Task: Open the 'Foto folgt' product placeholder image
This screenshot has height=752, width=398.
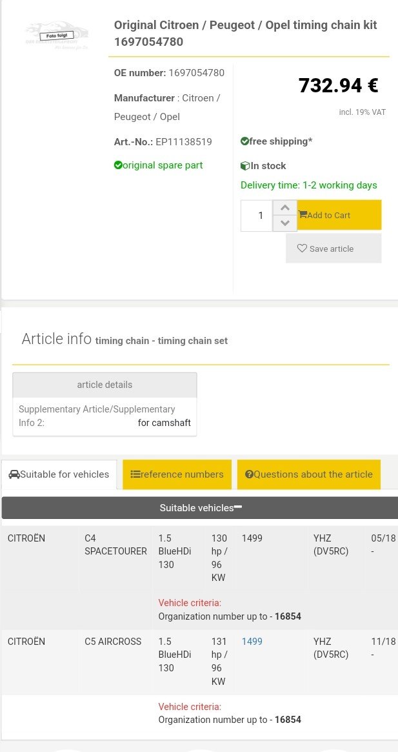Action: tap(57, 35)
